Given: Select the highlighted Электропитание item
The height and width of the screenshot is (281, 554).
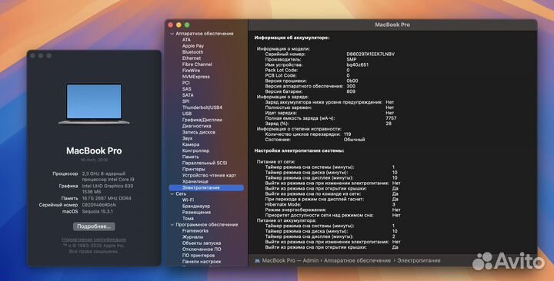Looking at the screenshot, I should click(206, 187).
